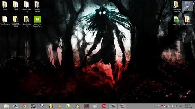195x109 pixels.
Task: Select the 'New folder (2)' desktop folder
Action: (x=27, y=7)
